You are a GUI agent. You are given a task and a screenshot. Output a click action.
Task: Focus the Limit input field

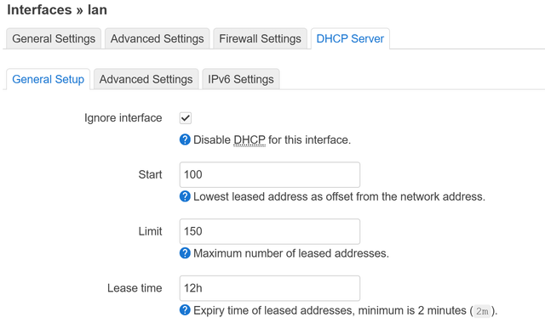click(x=270, y=231)
